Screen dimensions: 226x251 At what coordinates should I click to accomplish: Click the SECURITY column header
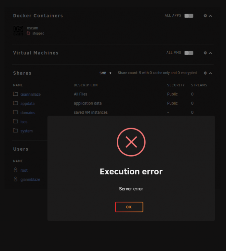[176, 85]
